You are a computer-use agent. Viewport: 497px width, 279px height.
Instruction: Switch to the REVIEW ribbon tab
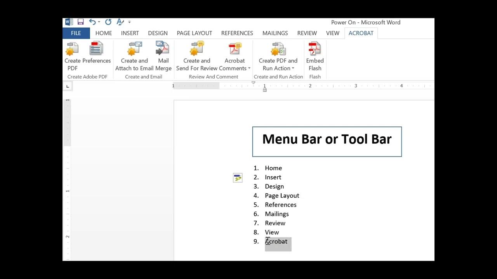pos(307,33)
